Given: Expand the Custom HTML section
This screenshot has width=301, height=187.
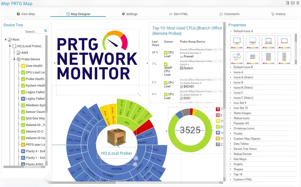Looking at the screenshot, I should click(231, 179).
